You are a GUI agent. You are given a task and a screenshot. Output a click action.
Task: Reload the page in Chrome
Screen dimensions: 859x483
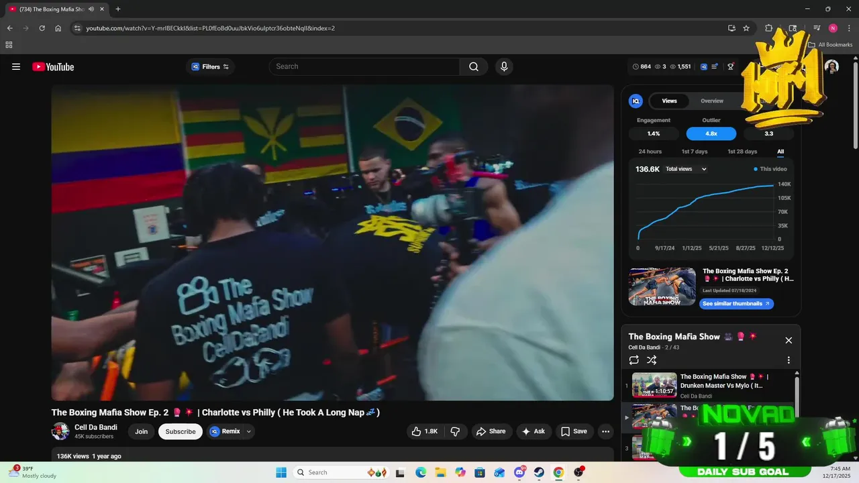tap(42, 28)
